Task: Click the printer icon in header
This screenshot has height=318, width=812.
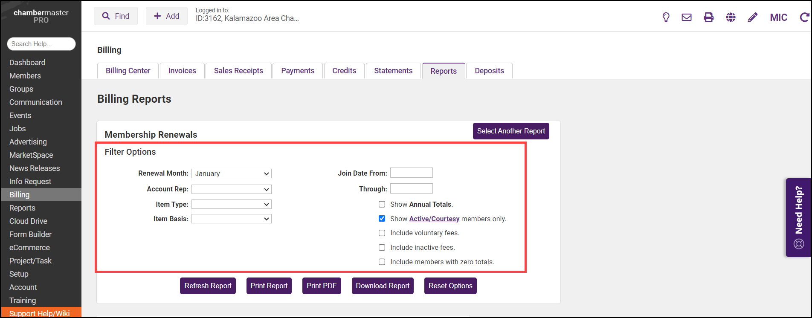Action: [x=708, y=17]
